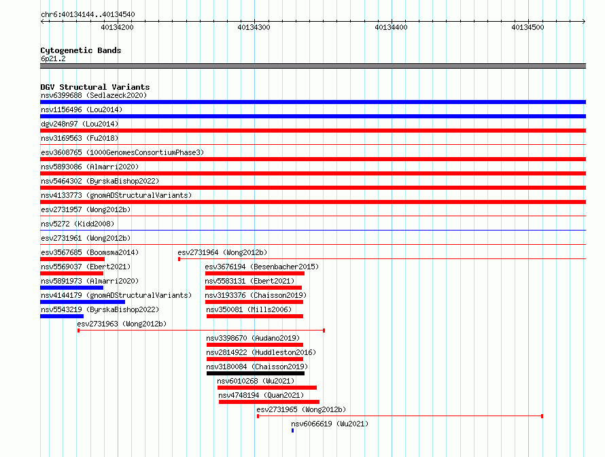Select the nsv5272 (Kidd2008) label

click(77, 224)
